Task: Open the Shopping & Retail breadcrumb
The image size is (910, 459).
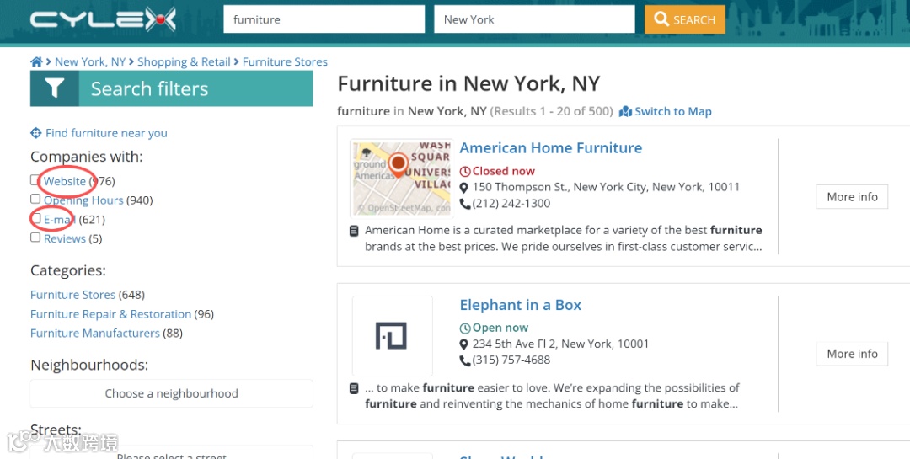Action: pyautogui.click(x=184, y=61)
